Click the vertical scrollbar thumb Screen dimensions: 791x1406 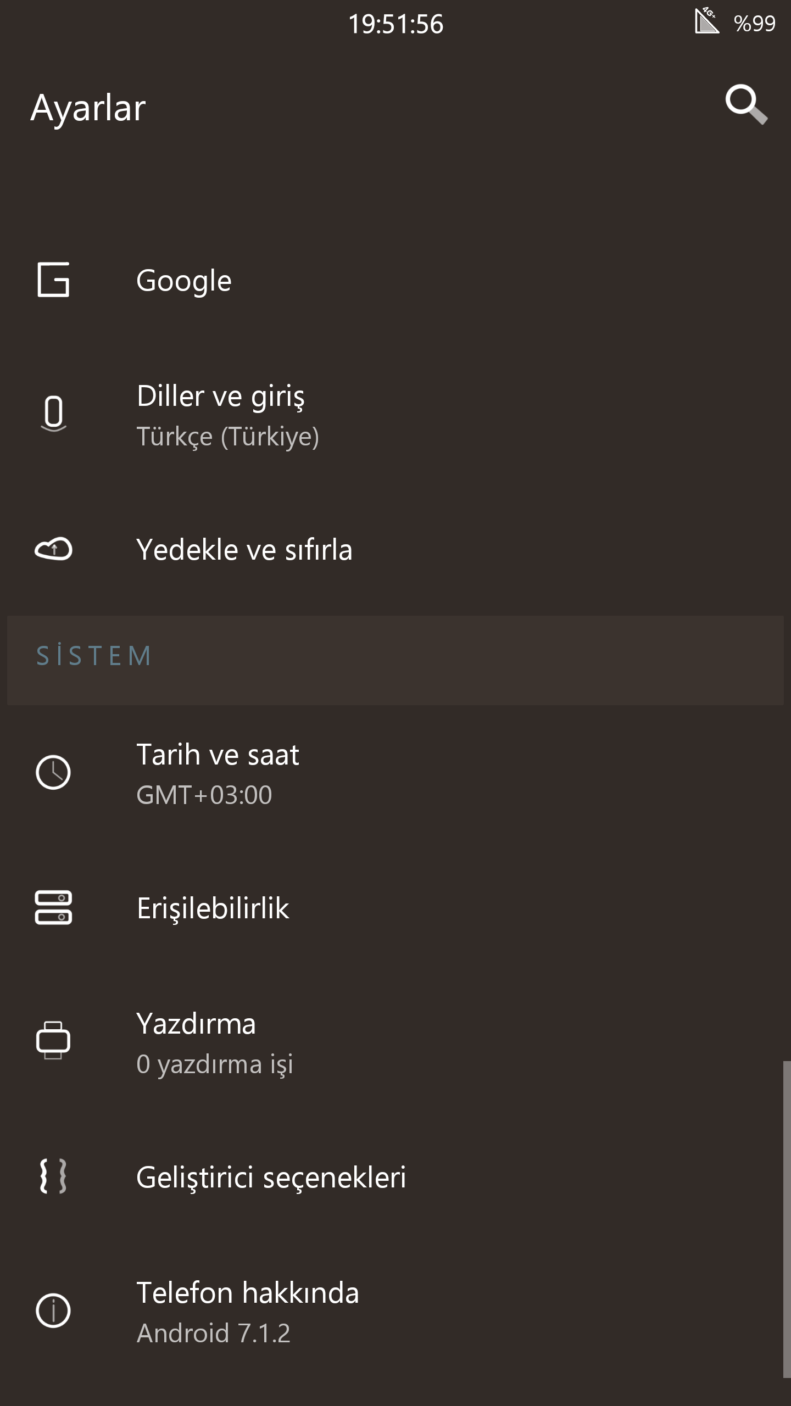point(787,1219)
